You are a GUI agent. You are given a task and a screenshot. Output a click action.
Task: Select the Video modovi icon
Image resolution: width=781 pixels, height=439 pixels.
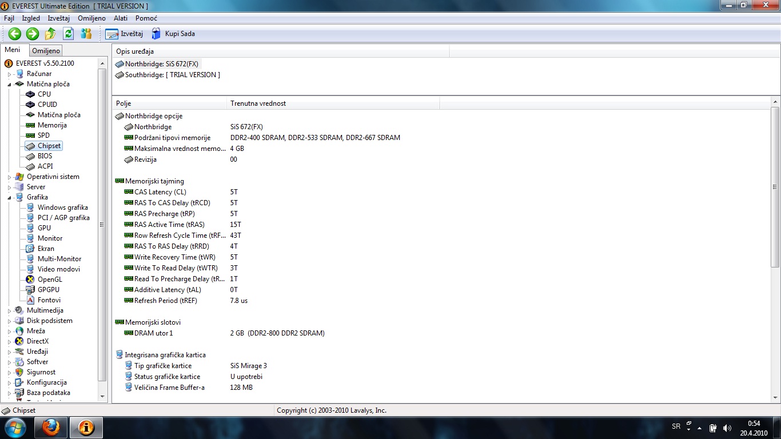[30, 269]
